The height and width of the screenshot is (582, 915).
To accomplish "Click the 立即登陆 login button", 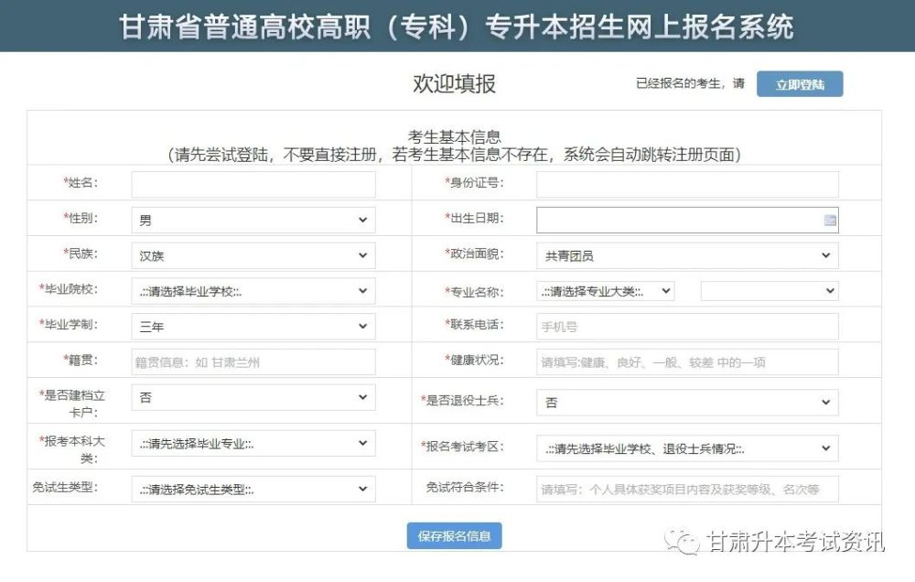I will [x=799, y=84].
